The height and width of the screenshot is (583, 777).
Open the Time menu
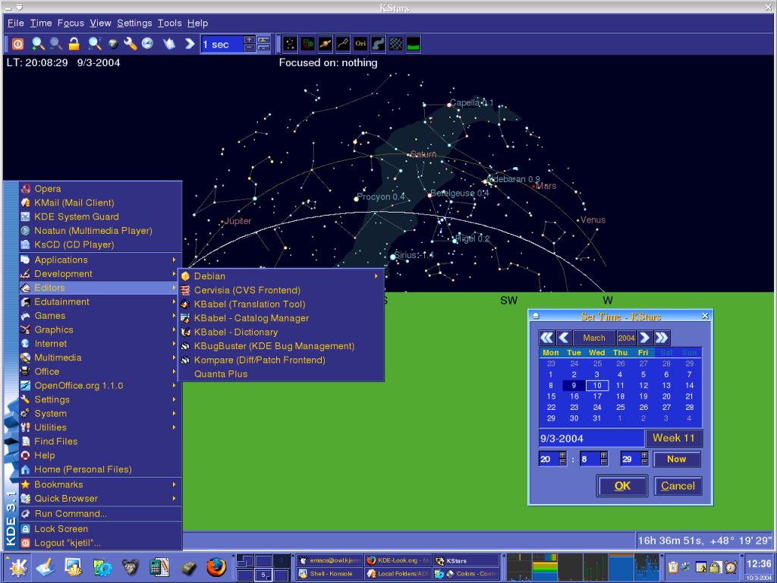pos(41,23)
